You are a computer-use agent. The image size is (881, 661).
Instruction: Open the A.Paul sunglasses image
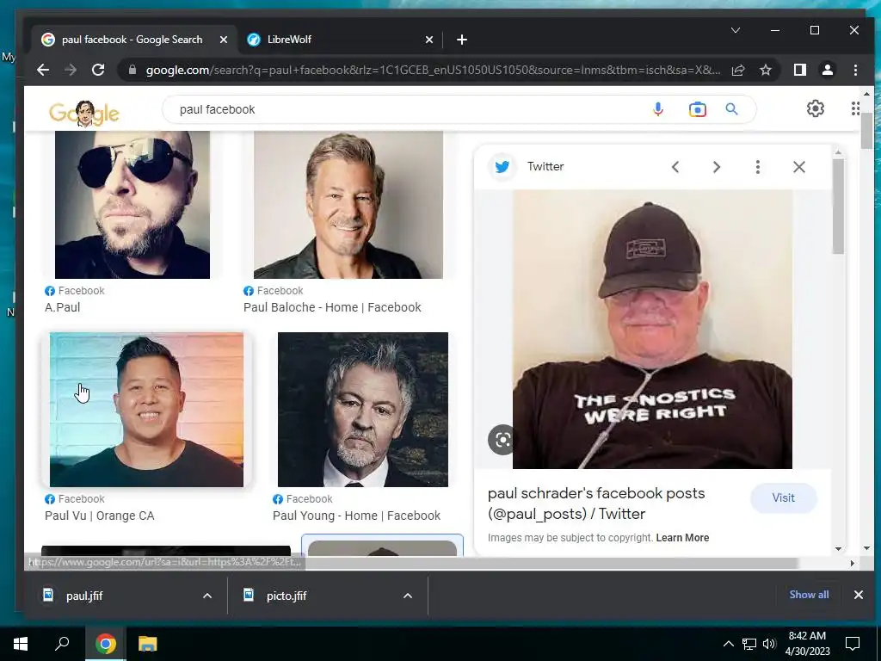click(x=132, y=205)
